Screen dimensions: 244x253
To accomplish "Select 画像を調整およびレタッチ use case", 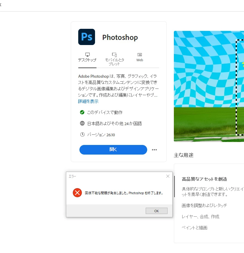I will coord(204,205).
